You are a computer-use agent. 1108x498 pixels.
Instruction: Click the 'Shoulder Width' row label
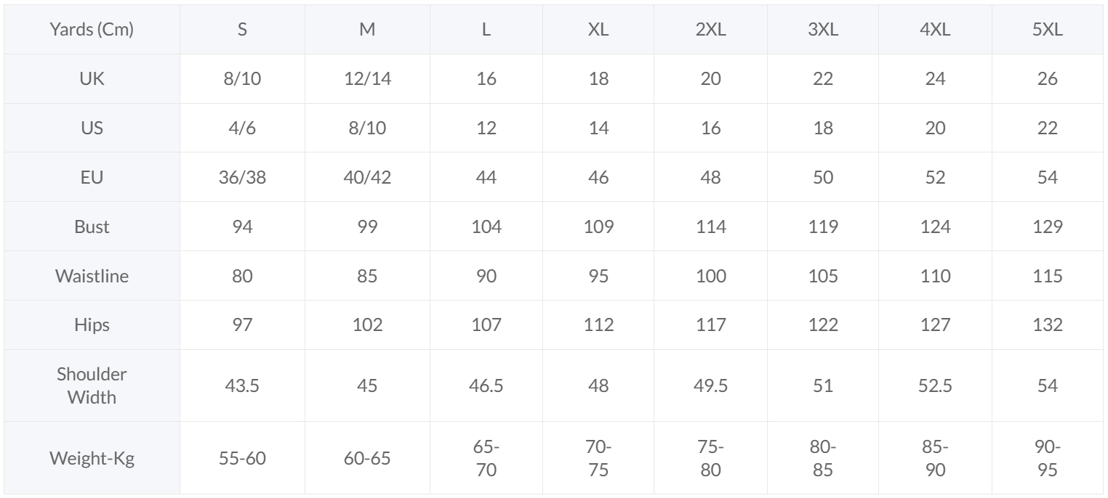[92, 385]
